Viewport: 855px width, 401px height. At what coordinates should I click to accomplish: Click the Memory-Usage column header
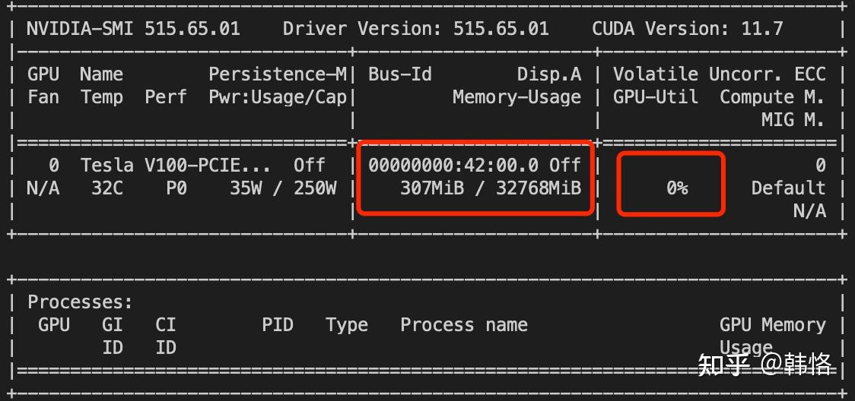(x=517, y=97)
